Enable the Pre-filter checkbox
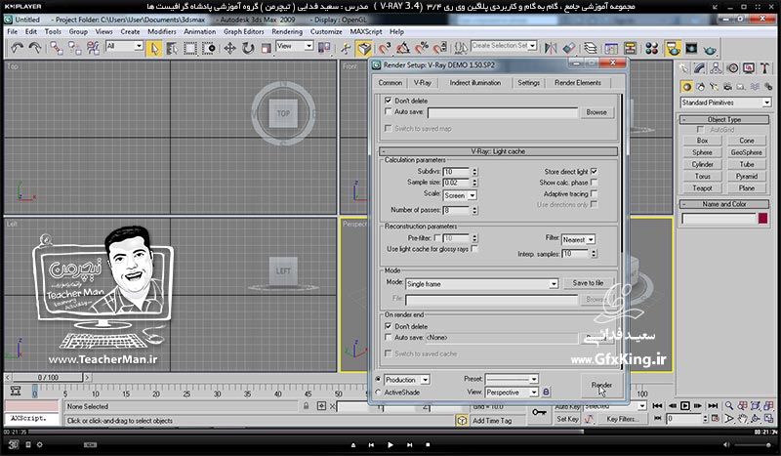781x456 pixels. (437, 238)
